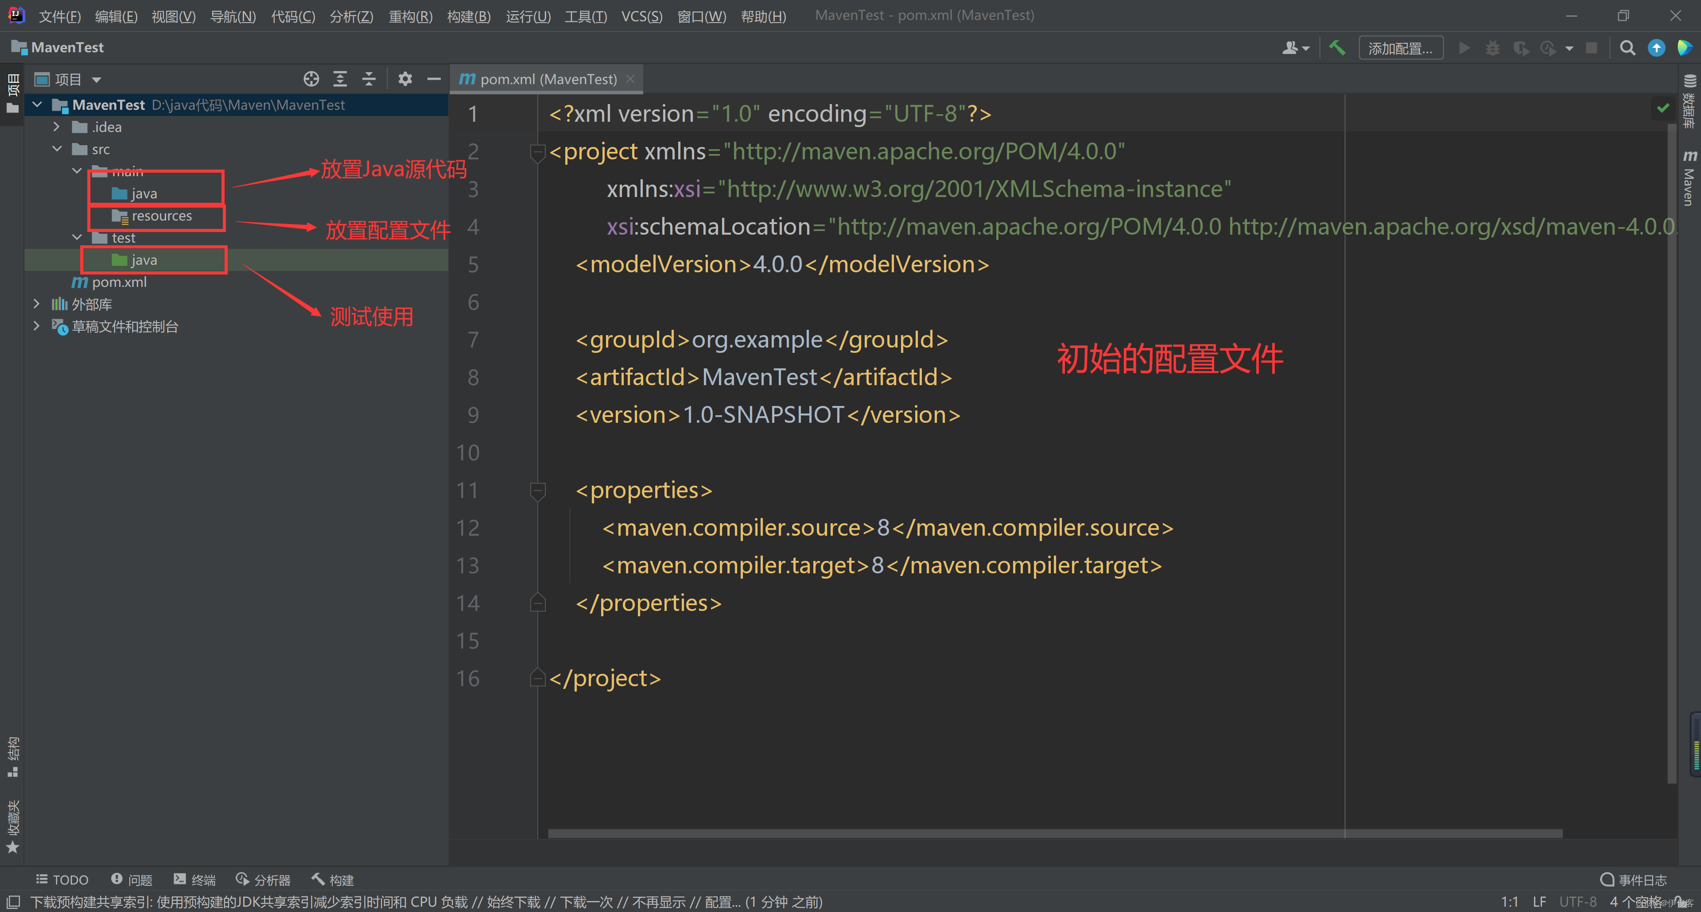Click the IDE update arrow icon
The height and width of the screenshot is (912, 1701).
point(1656,48)
